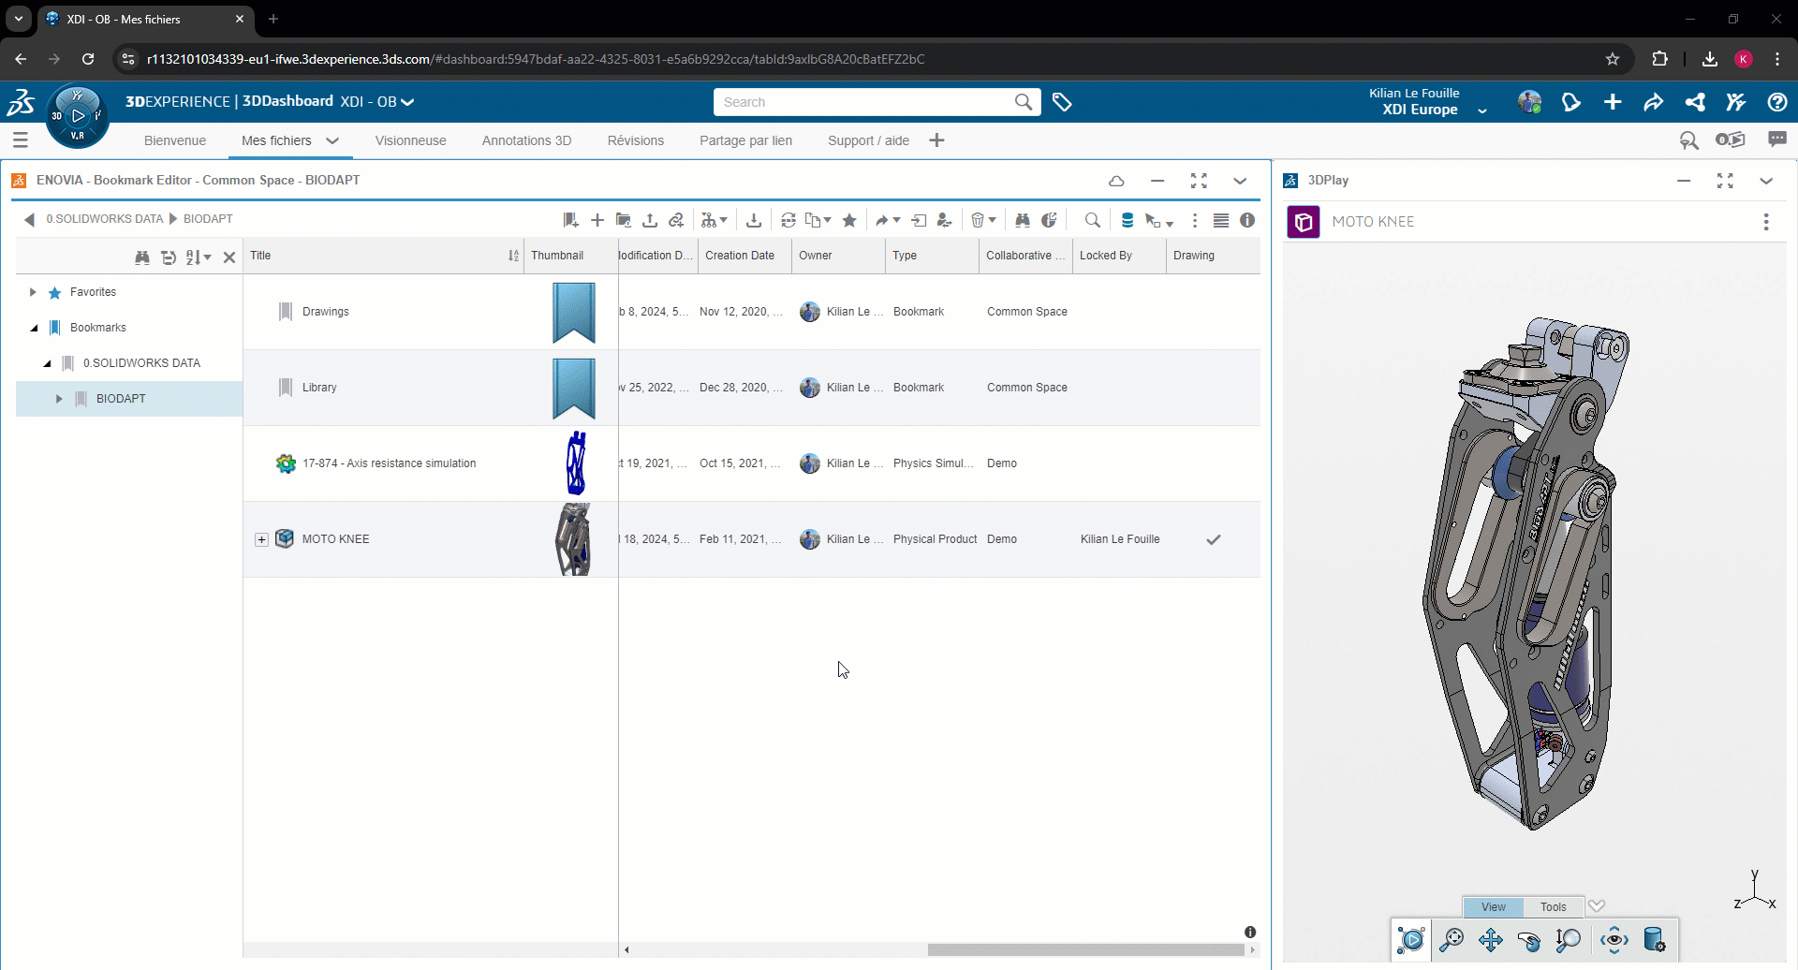Expand the BIODAPT bookmark in the tree
Image resolution: width=1798 pixels, height=970 pixels.
pyautogui.click(x=58, y=398)
